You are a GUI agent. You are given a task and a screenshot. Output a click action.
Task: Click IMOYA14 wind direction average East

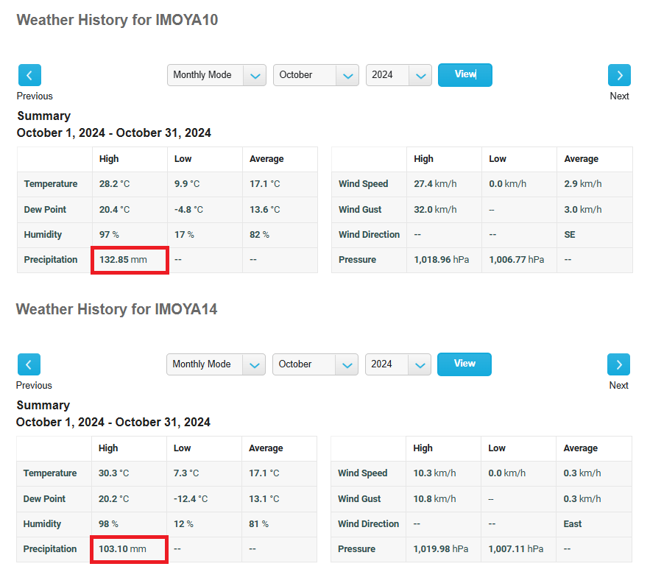(573, 524)
